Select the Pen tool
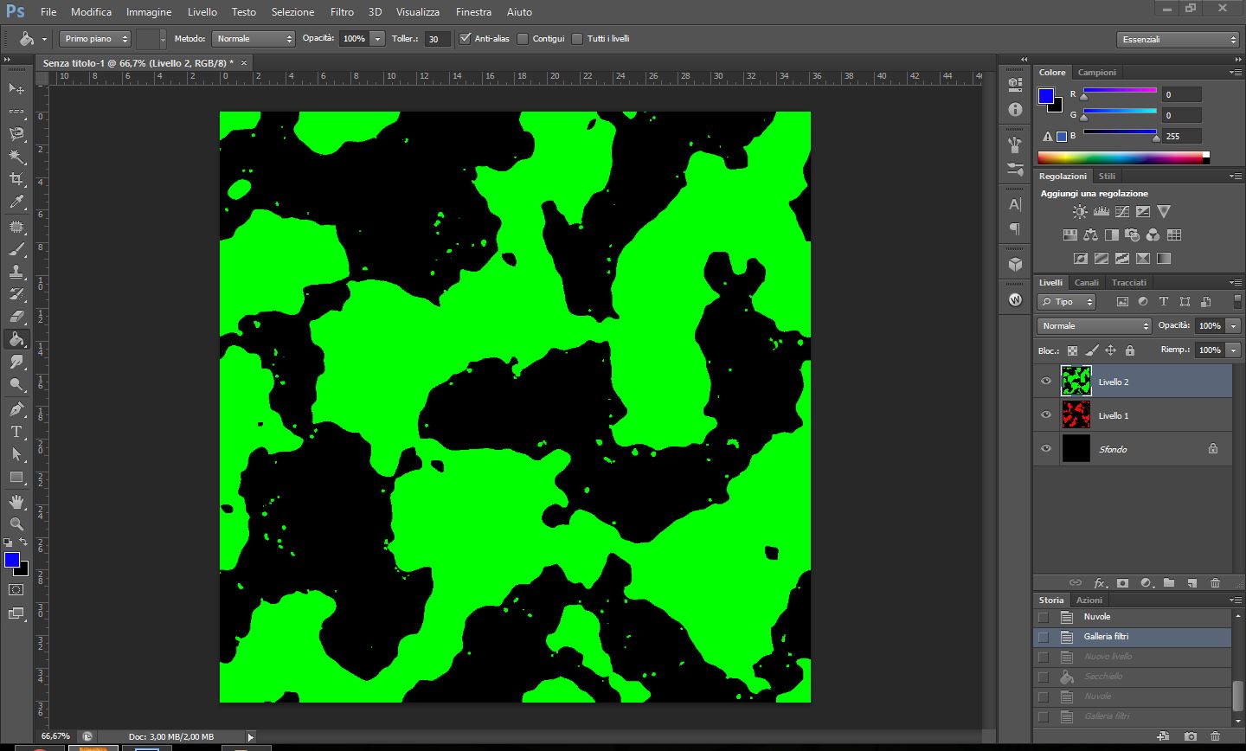The width and height of the screenshot is (1246, 751). [x=16, y=409]
